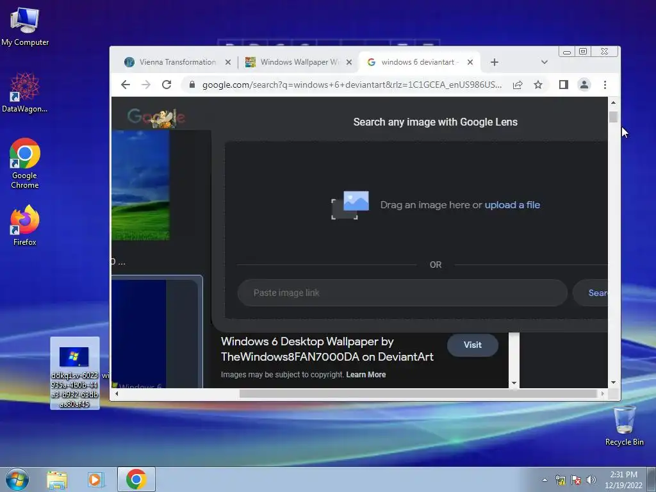
Task: Select the ddkq1sv-6023 image file
Action: [74, 373]
